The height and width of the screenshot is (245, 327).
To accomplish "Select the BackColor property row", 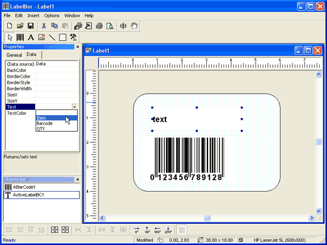I will pos(42,70).
